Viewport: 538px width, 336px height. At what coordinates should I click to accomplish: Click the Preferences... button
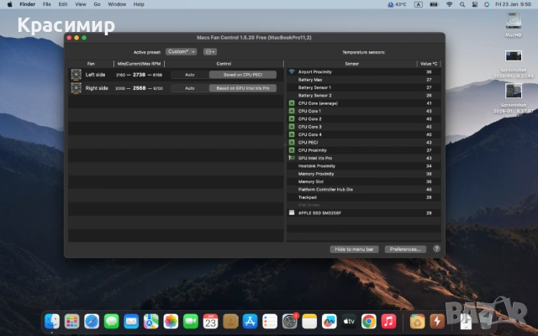tap(405, 249)
